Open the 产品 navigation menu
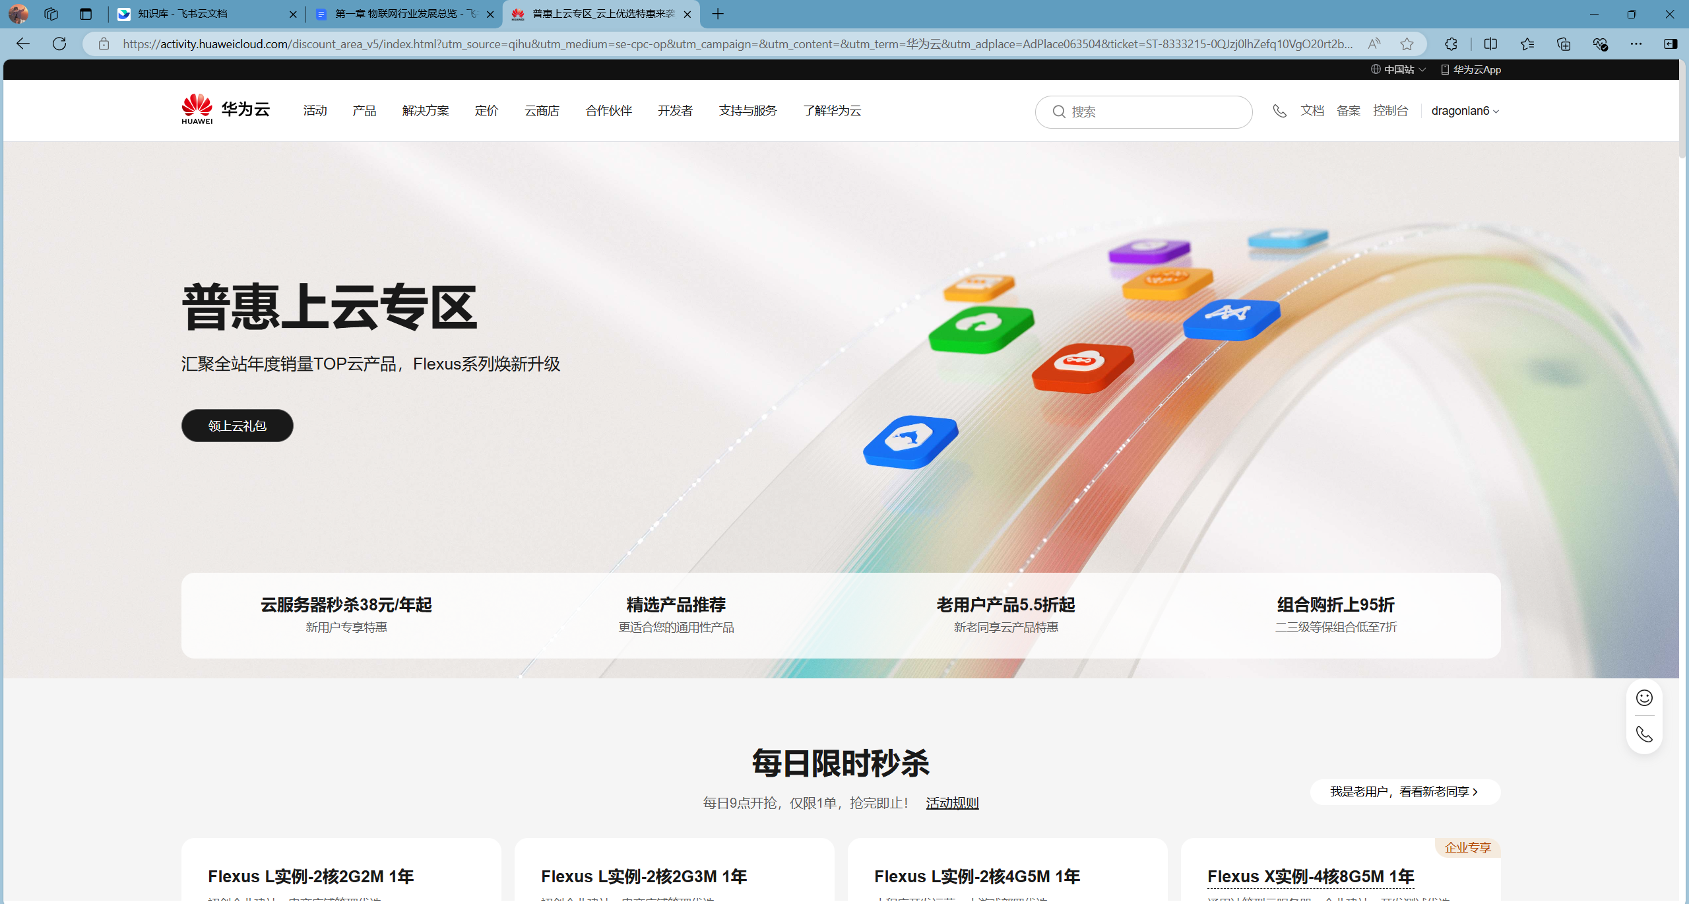1689x904 pixels. (364, 111)
